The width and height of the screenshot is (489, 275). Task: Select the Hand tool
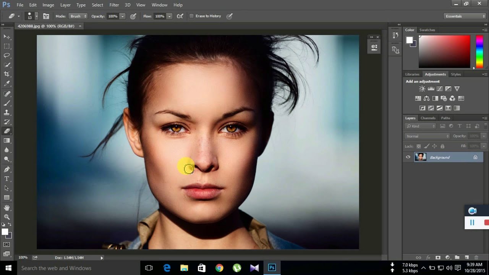click(x=7, y=207)
